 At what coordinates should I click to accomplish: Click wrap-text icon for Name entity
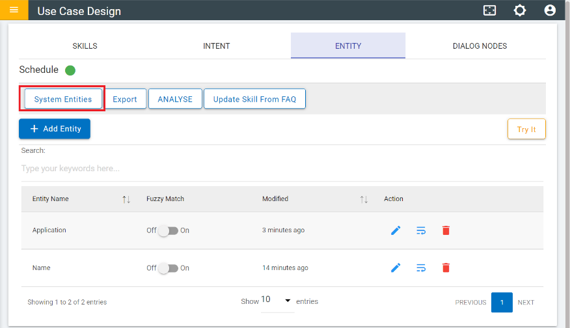[x=421, y=267]
